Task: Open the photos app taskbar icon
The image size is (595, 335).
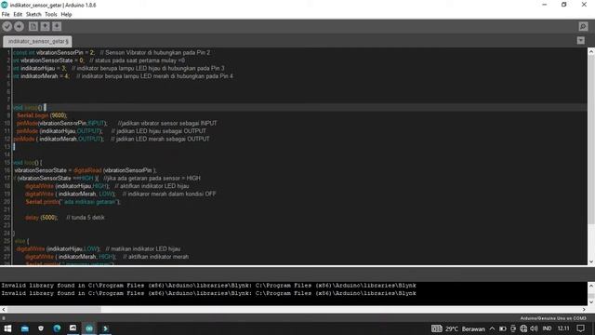Action: tap(73, 328)
